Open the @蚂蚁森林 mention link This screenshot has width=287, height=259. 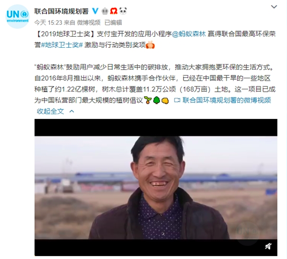pos(189,34)
